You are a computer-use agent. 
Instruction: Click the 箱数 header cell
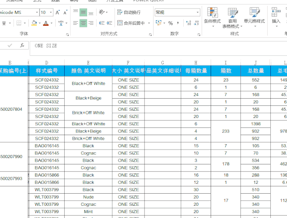pyautogui.click(x=225, y=71)
